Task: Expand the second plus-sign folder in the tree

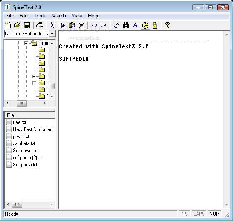Action: click(x=34, y=83)
